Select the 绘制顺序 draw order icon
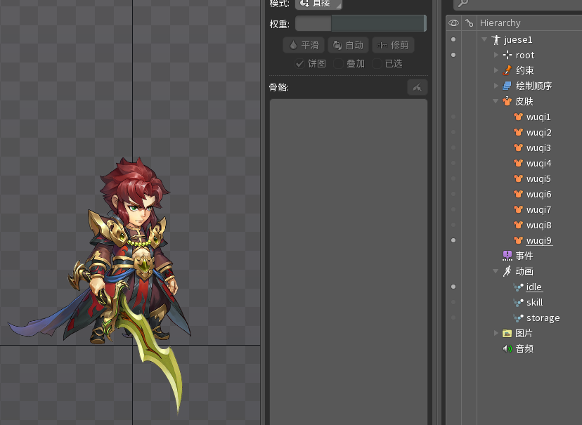The height and width of the screenshot is (425, 582). click(507, 86)
